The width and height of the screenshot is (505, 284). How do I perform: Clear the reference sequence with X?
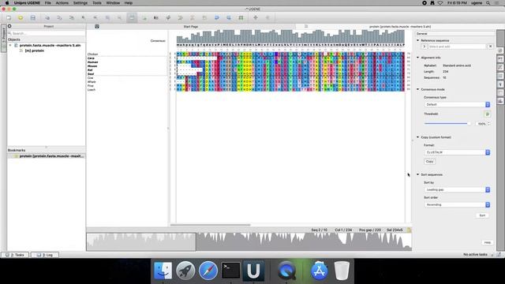[491, 47]
